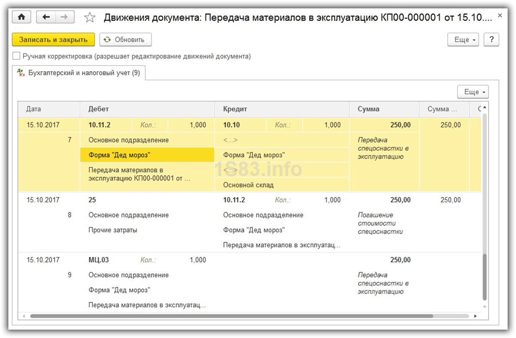The height and width of the screenshot is (338, 516).
Task: Select the МЦ.03 debit account cell
Action: 99,260
